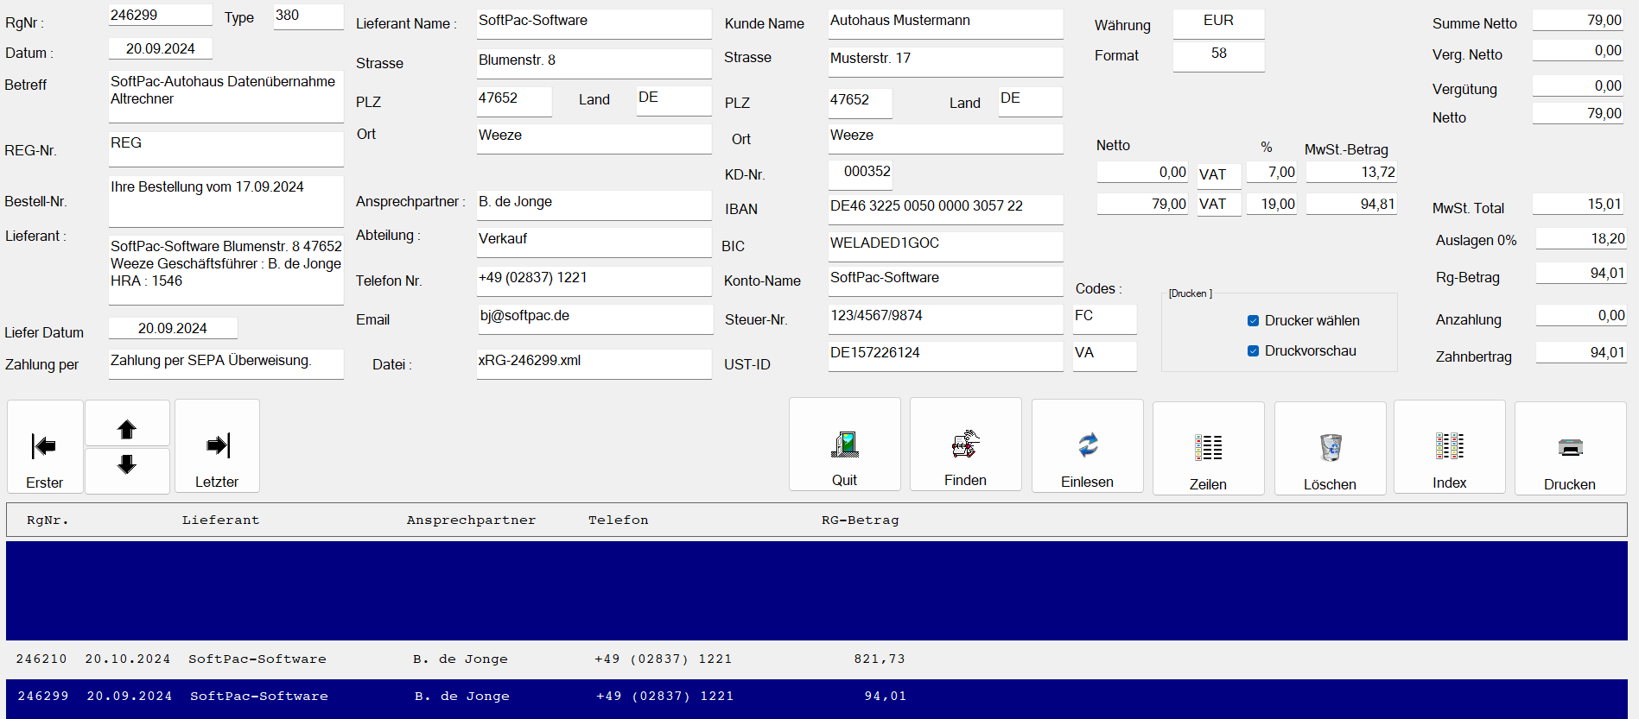This screenshot has height=719, width=1639.
Task: Jump to the last record with Letzter
Action: click(217, 446)
